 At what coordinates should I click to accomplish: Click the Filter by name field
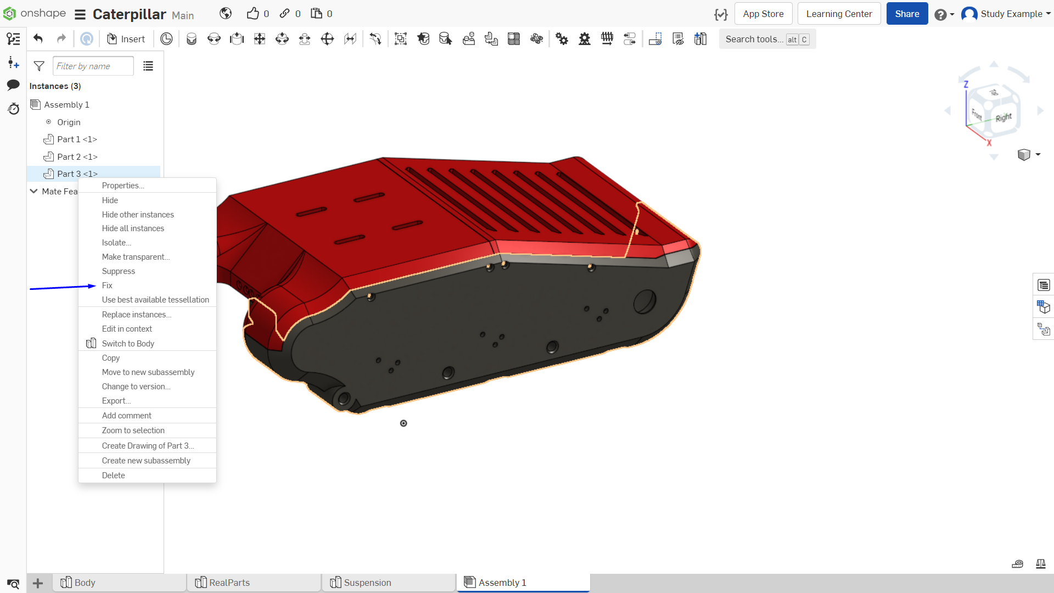(x=93, y=66)
